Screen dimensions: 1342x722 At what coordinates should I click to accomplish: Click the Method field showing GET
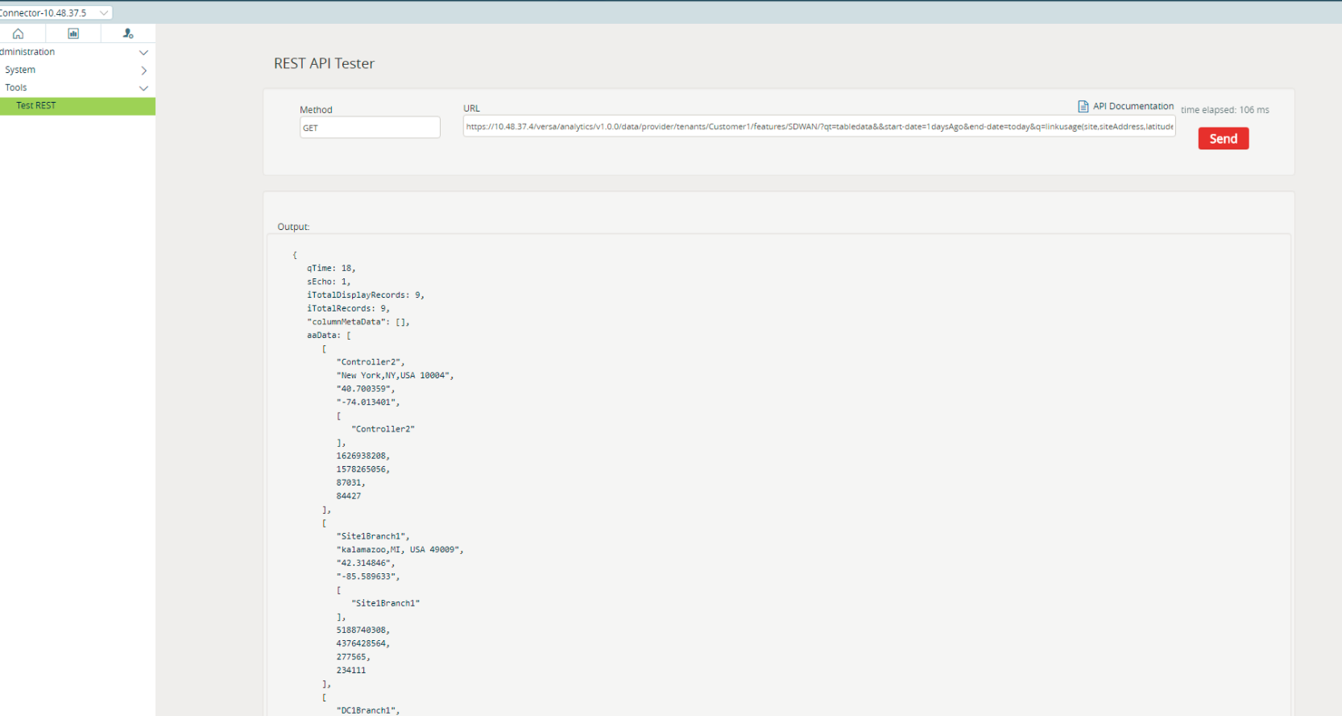369,128
